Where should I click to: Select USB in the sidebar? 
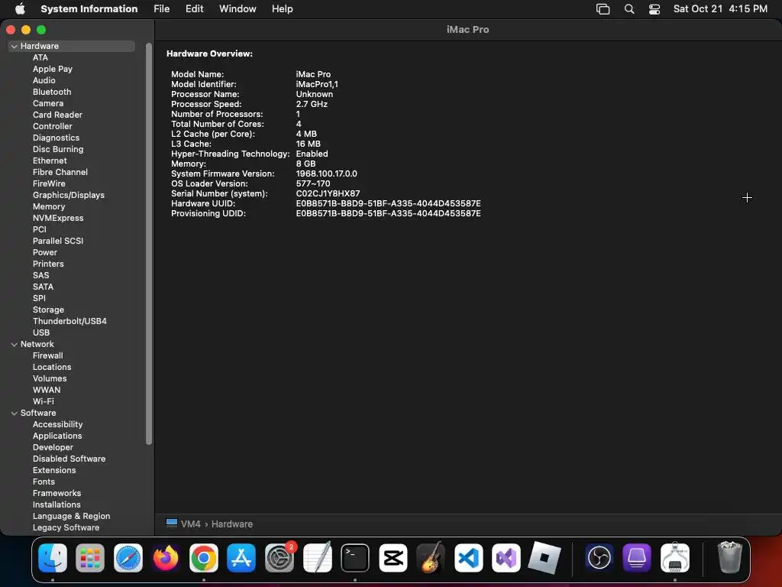[41, 333]
